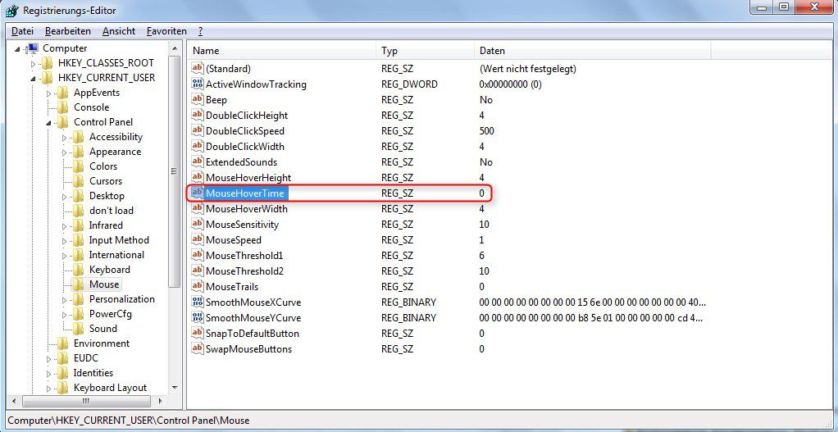This screenshot has height=432, width=838.
Task: Click the Environment folder icon
Action: pos(63,343)
